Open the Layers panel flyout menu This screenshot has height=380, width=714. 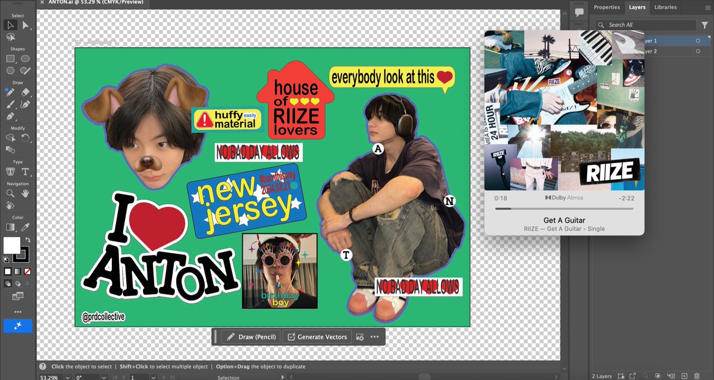tap(709, 8)
